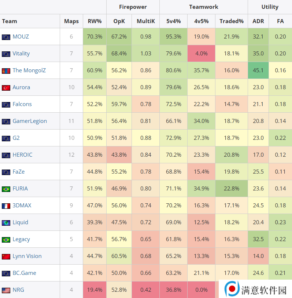Screen dimensions: 292x298
Task: Click the Mongolia flag beside The MongolZ
Action: pyautogui.click(x=6, y=71)
